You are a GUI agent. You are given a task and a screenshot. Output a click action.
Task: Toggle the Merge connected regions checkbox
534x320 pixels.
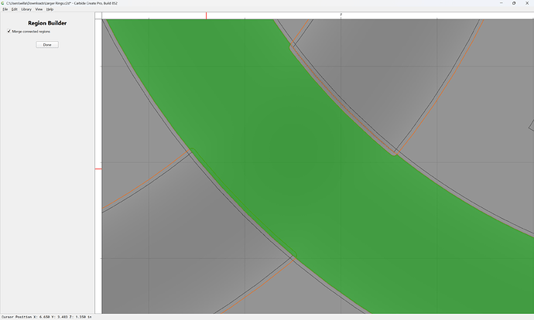pos(9,31)
